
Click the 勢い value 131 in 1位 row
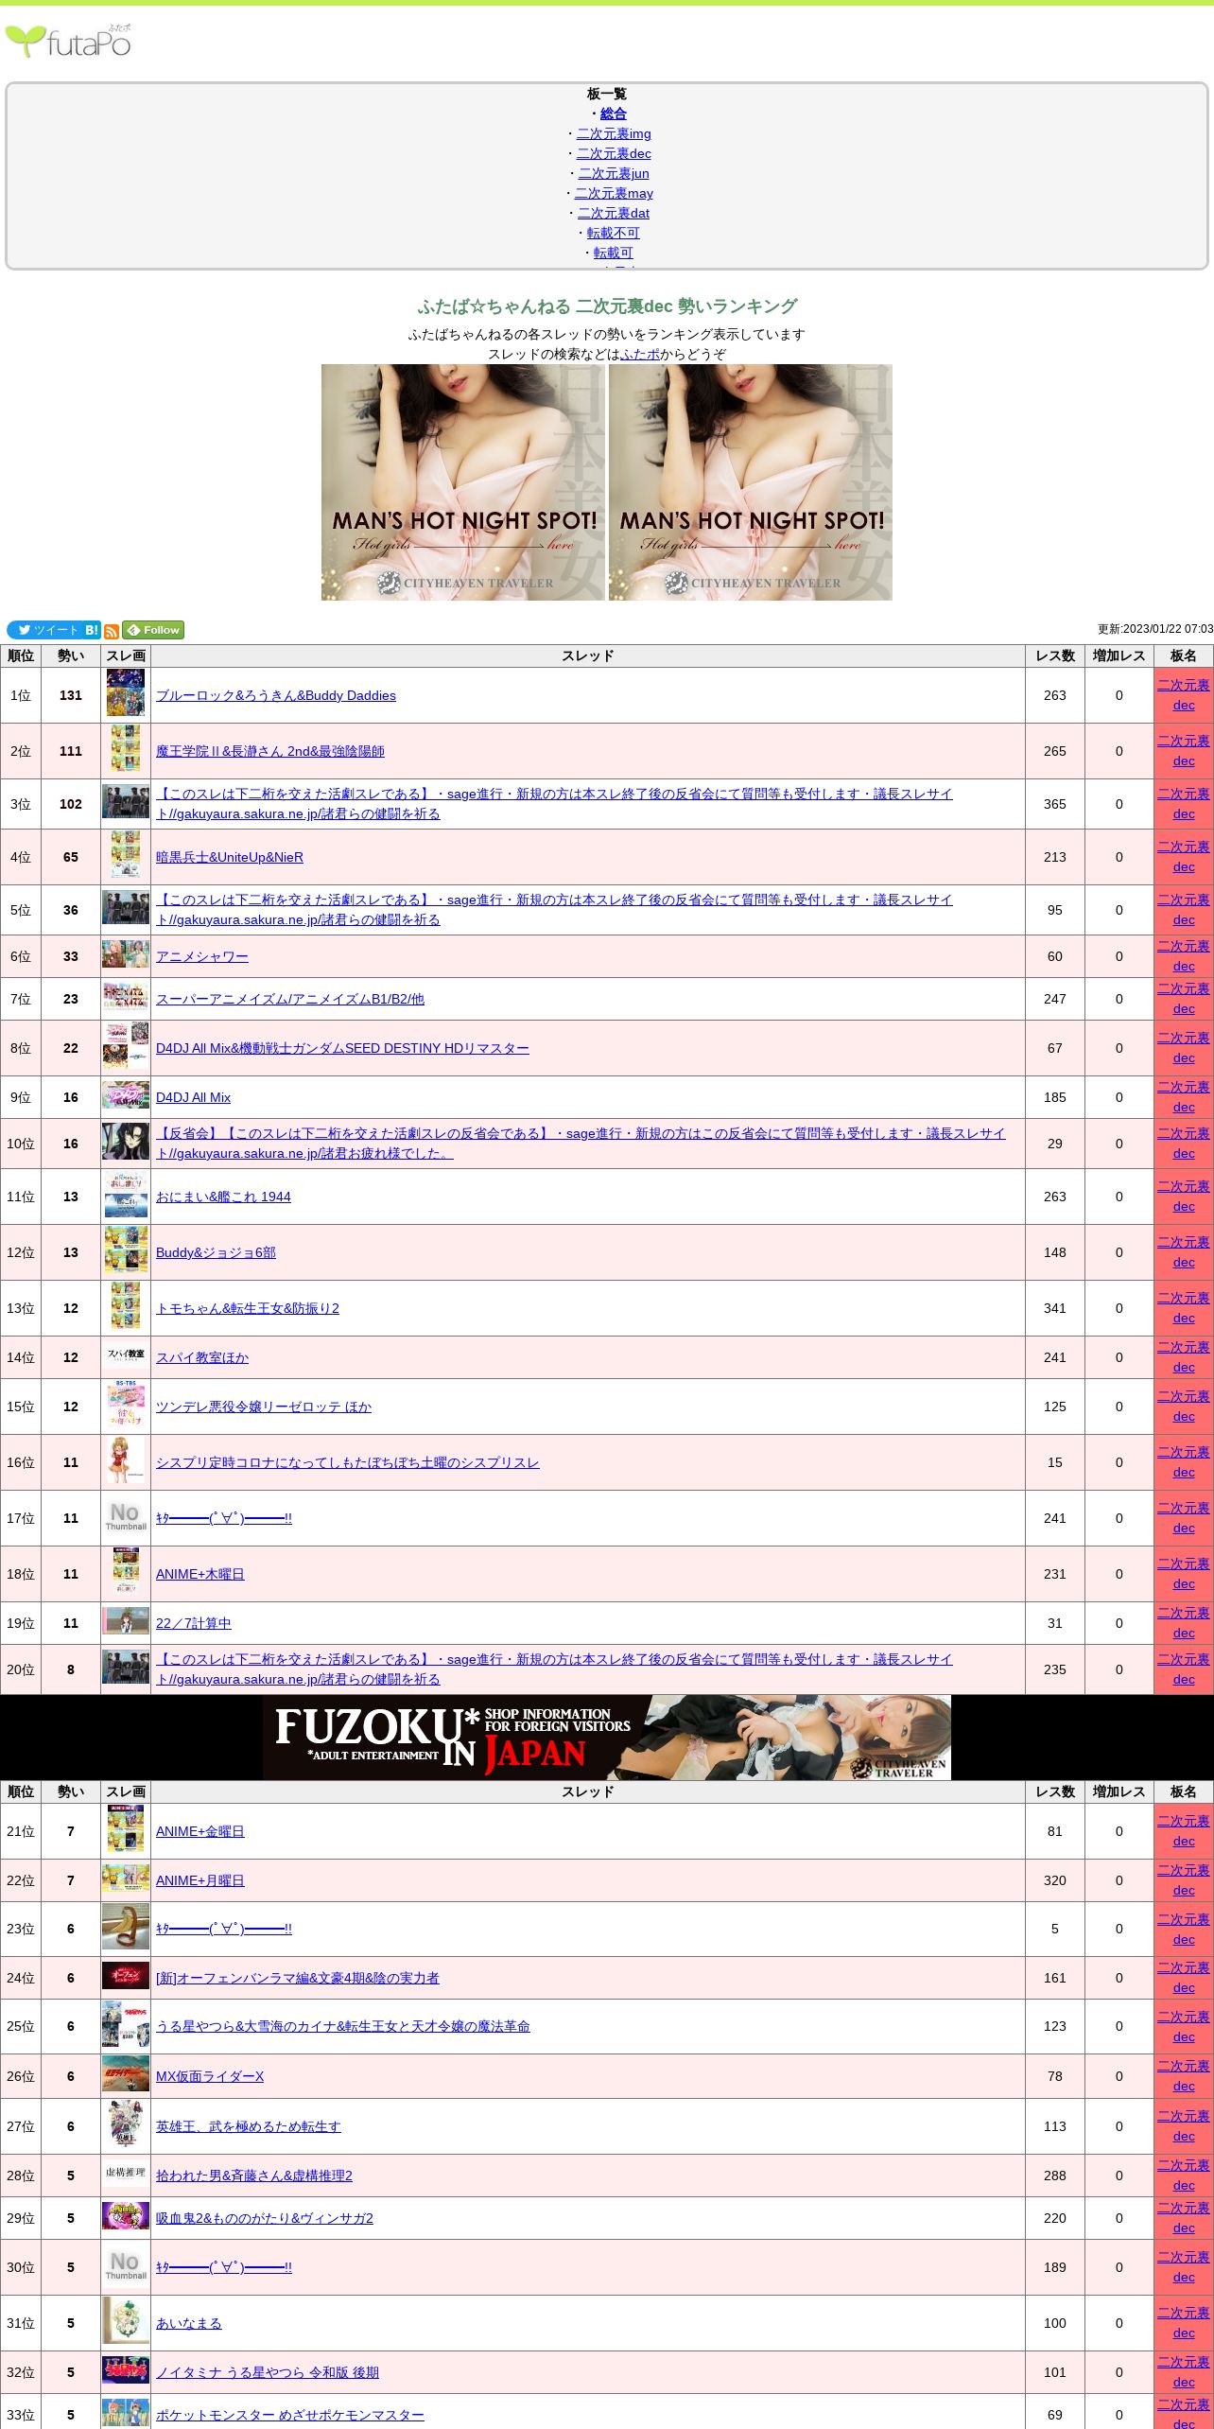click(x=71, y=695)
